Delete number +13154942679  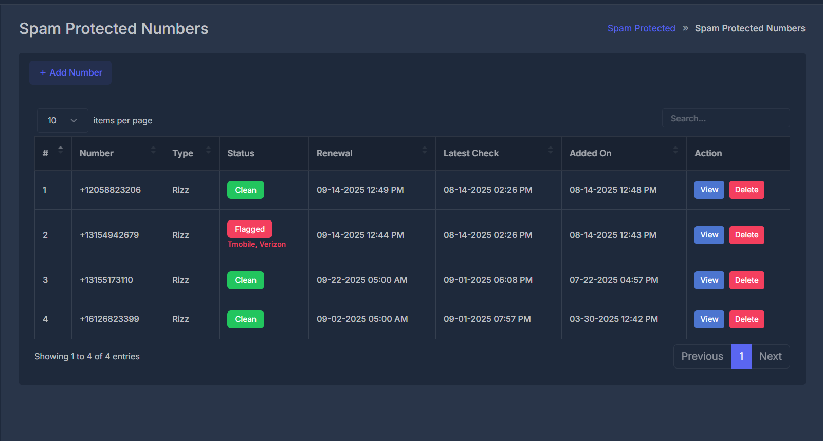[747, 235]
